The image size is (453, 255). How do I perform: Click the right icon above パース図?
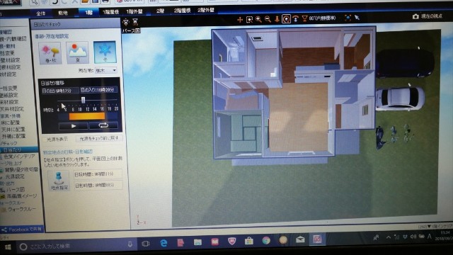point(135,22)
